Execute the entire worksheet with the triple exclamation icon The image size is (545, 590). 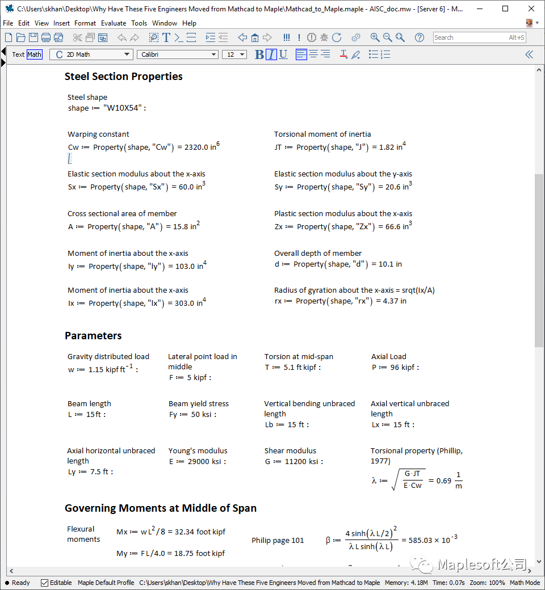coord(287,37)
